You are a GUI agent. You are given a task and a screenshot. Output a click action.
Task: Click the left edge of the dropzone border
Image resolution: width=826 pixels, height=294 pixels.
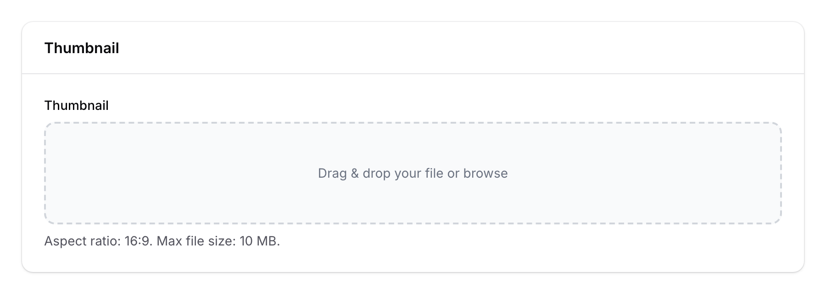45,173
